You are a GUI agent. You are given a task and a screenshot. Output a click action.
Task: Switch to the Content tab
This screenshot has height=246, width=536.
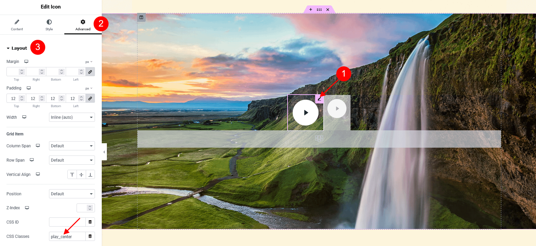pos(17,24)
